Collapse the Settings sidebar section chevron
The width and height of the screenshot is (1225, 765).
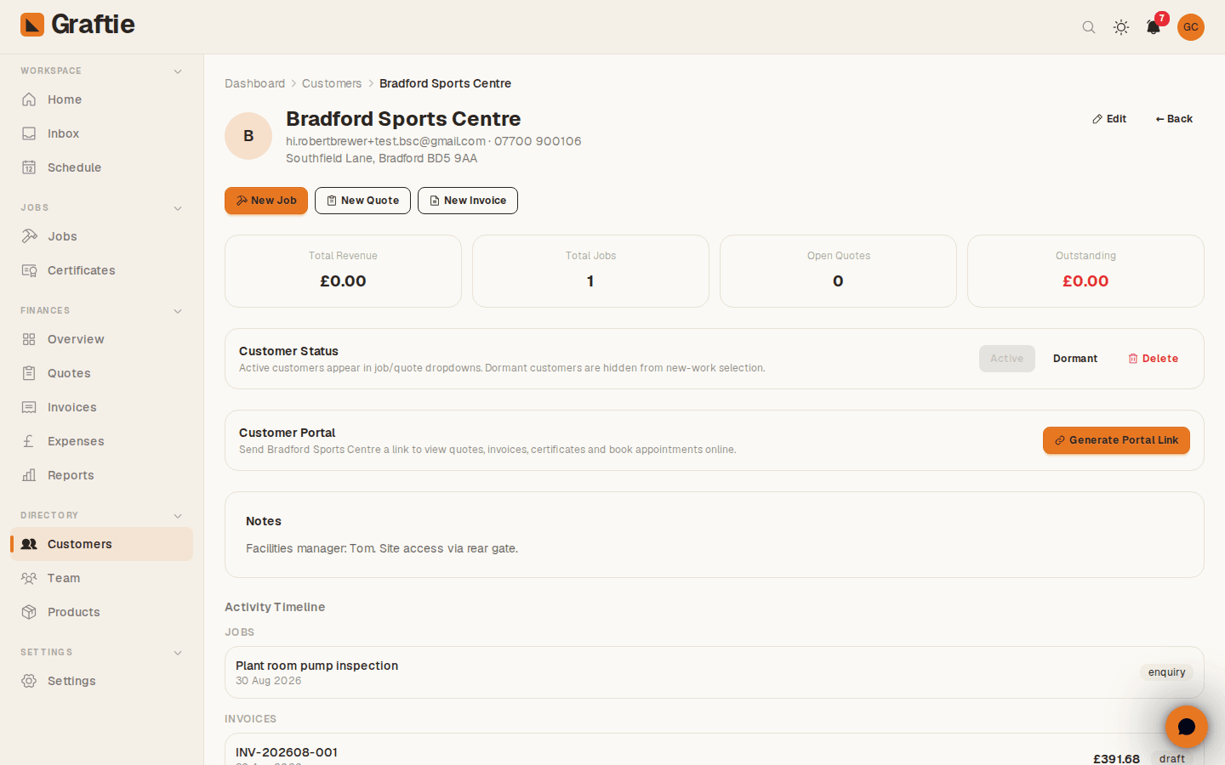(178, 653)
